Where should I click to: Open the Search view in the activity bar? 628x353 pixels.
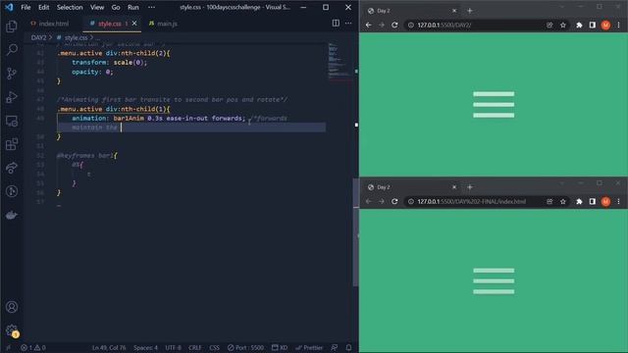point(12,50)
